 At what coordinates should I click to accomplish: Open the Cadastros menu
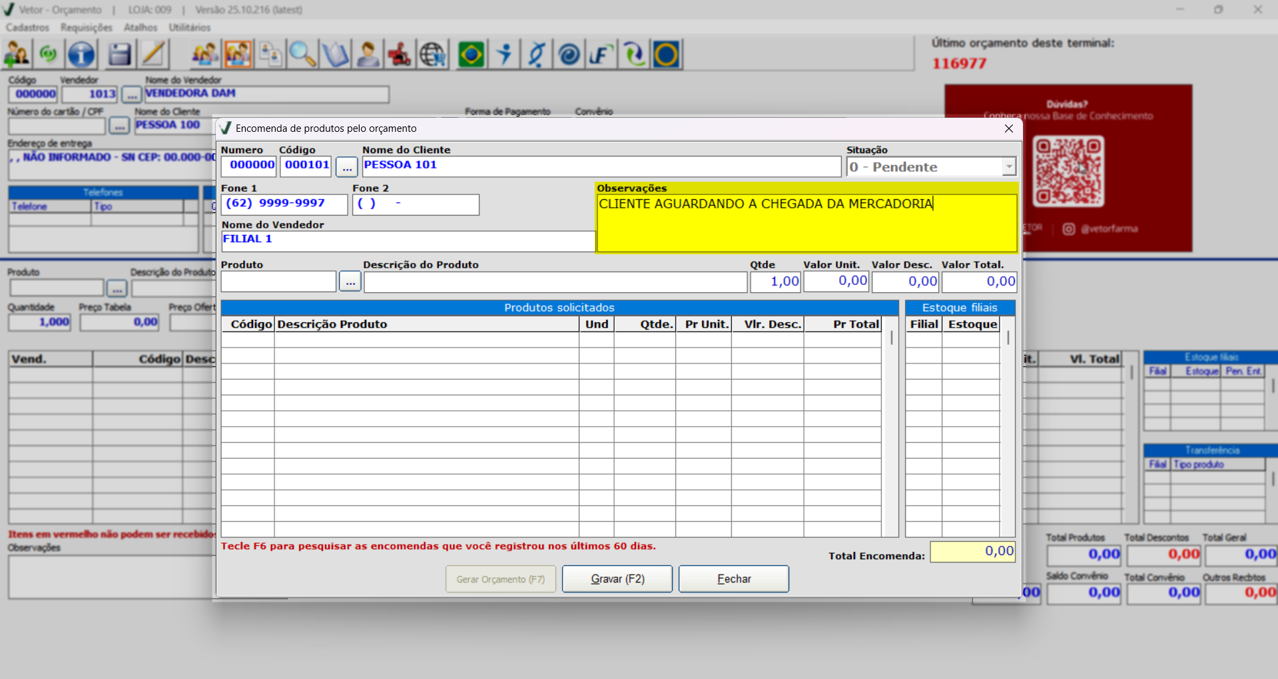click(x=27, y=27)
